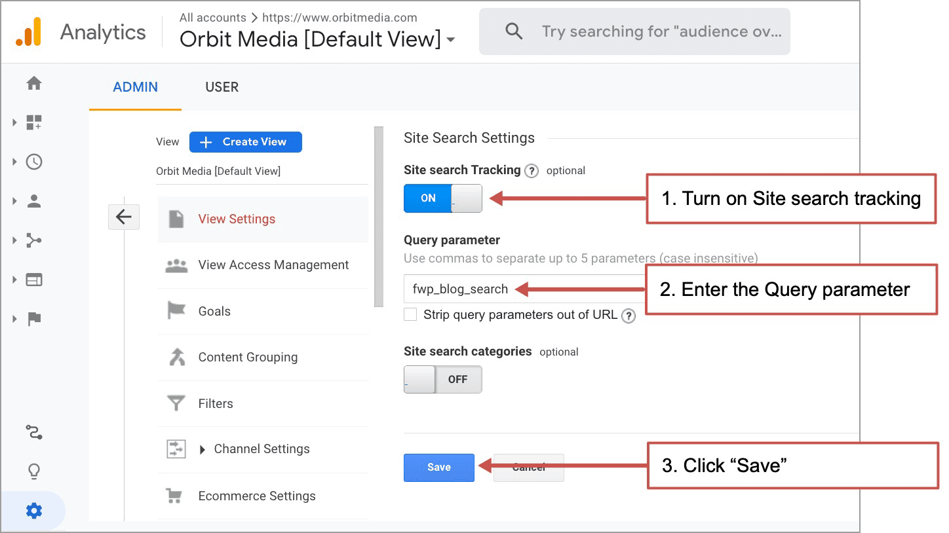949x533 pixels.
Task: Click the search magnifier icon
Action: [x=514, y=31]
